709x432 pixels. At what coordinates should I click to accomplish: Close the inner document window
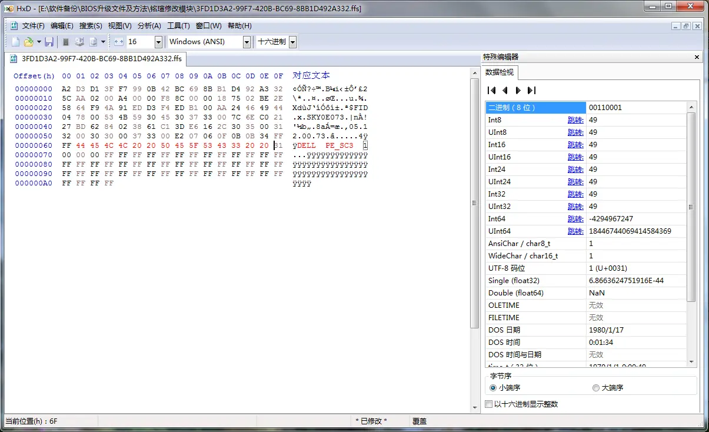click(x=697, y=26)
